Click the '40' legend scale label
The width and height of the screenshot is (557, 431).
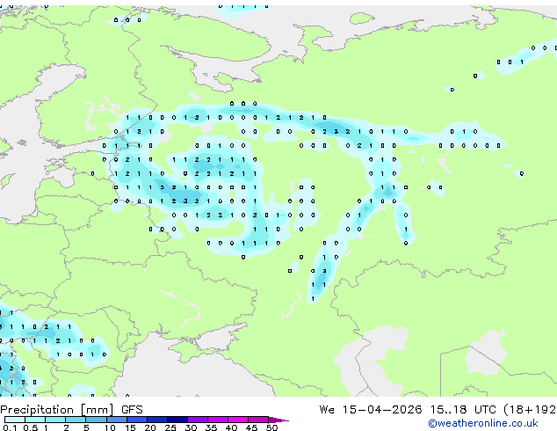[x=231, y=427]
